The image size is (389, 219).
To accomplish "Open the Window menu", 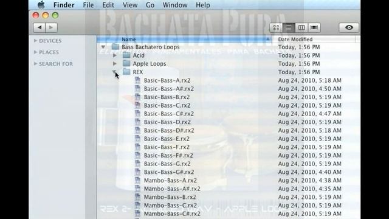I will [175, 5].
